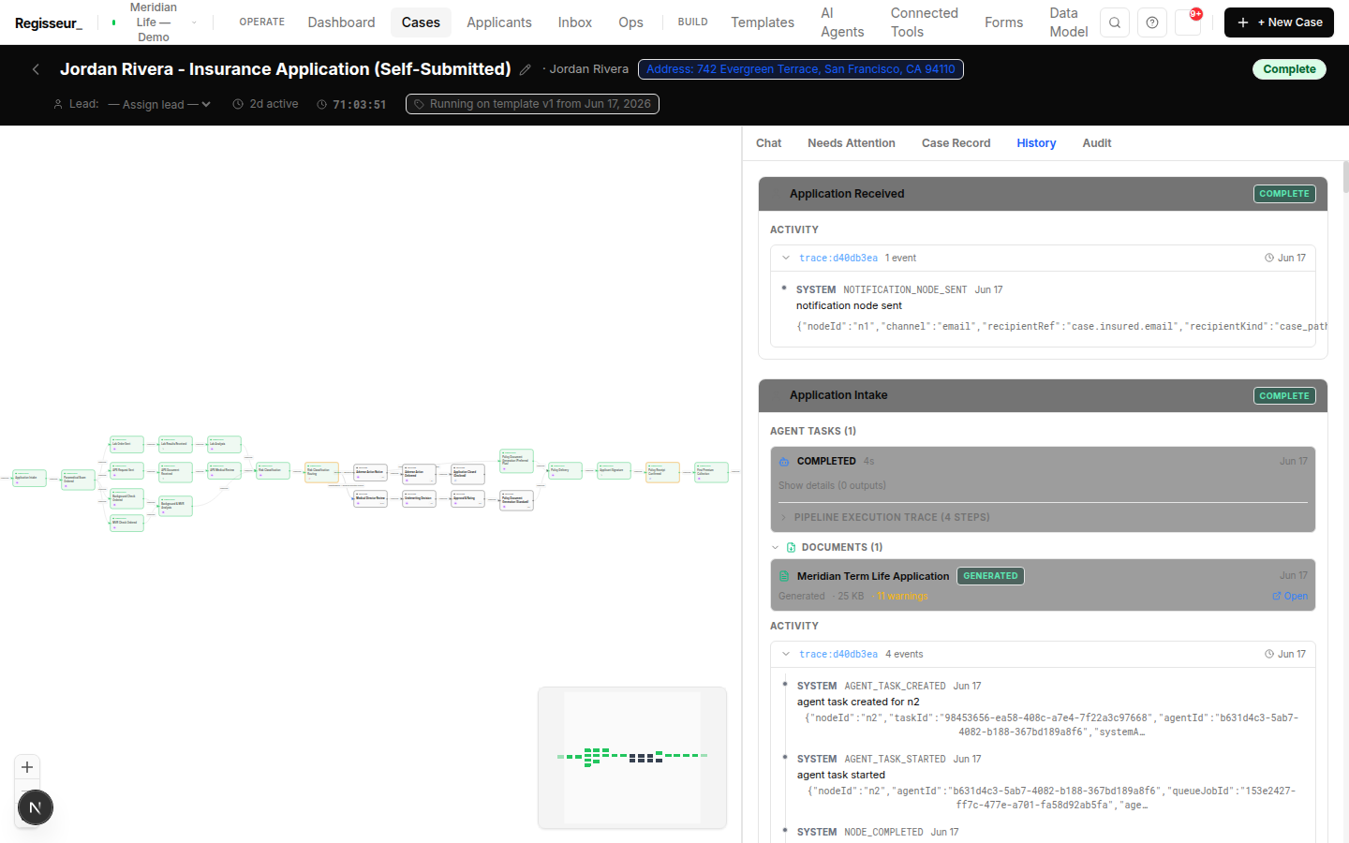Expand Show details (0 outputs)
1349x843 pixels.
coord(832,485)
